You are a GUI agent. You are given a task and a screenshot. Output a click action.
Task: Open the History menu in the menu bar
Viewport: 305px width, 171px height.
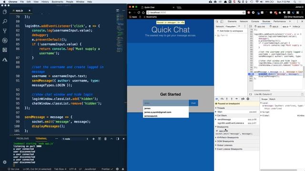click(45, 2)
